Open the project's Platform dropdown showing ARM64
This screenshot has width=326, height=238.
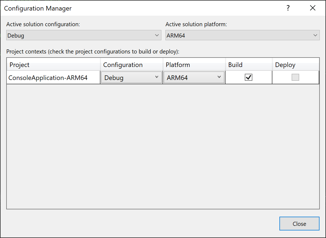(219, 77)
